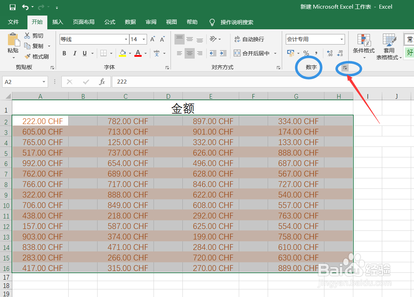Align text right
Image resolution: width=414 pixels, height=297 pixels.
[200, 53]
